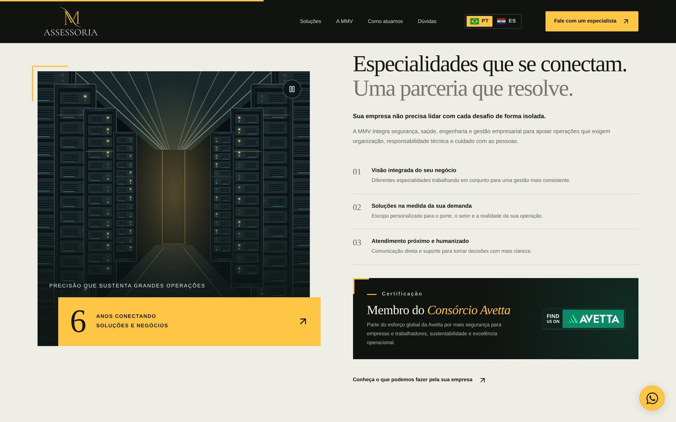
Task: Follow 'Conheça o que podemos fazer' link
Action: tap(419, 380)
